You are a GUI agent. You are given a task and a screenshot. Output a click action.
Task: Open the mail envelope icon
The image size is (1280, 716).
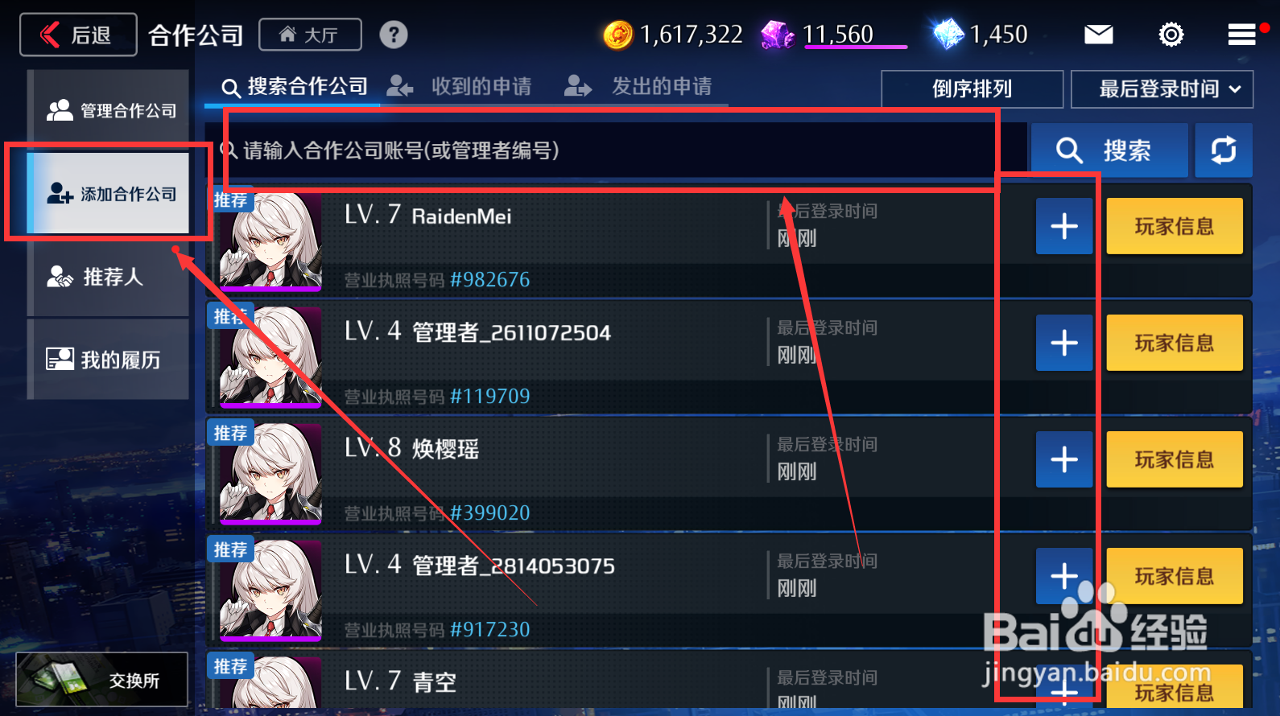(x=1098, y=35)
